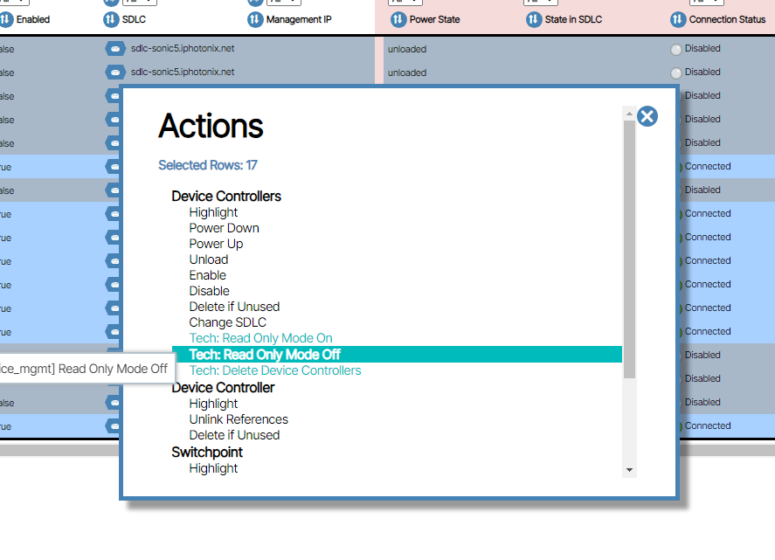
Task: Sort by Power State using its icon
Action: tap(398, 18)
